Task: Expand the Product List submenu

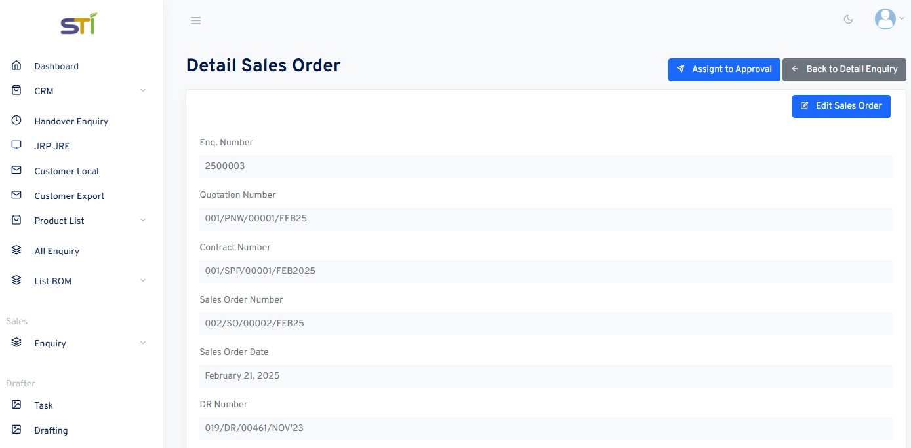Action: coord(143,220)
